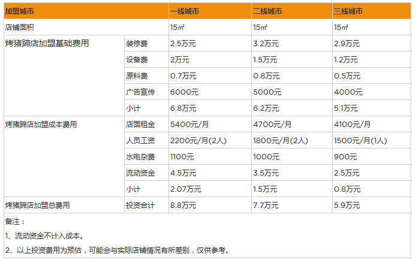416x263 pixels.
Task: Select the 人员工资 value 1800元/月(2人)
Action: (281, 141)
